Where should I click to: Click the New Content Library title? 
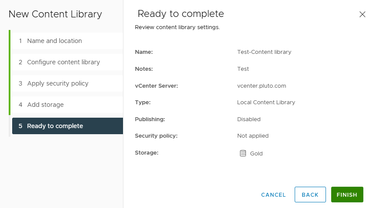[x=55, y=14]
